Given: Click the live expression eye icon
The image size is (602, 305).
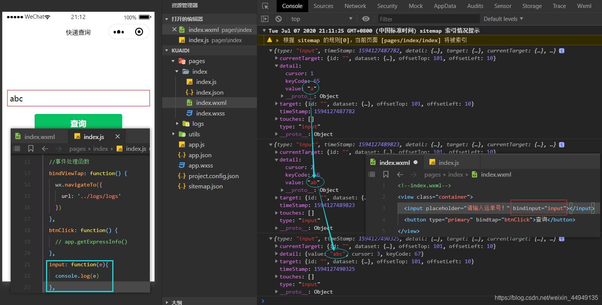Looking at the screenshot, I should (366, 19).
